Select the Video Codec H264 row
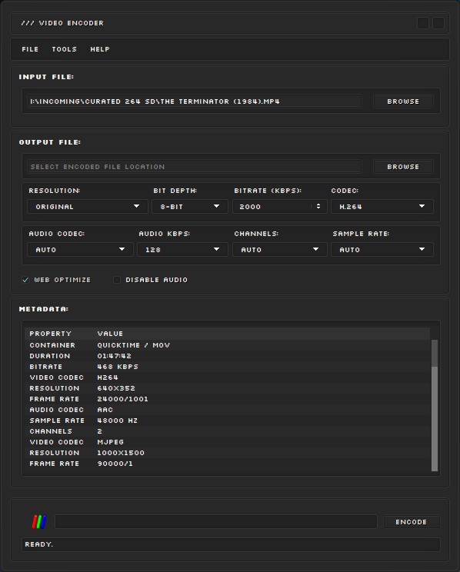This screenshot has width=460, height=572. point(228,377)
